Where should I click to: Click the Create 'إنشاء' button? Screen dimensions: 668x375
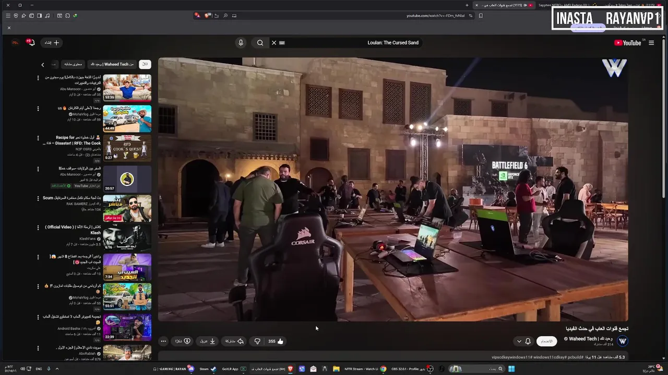tap(52, 43)
